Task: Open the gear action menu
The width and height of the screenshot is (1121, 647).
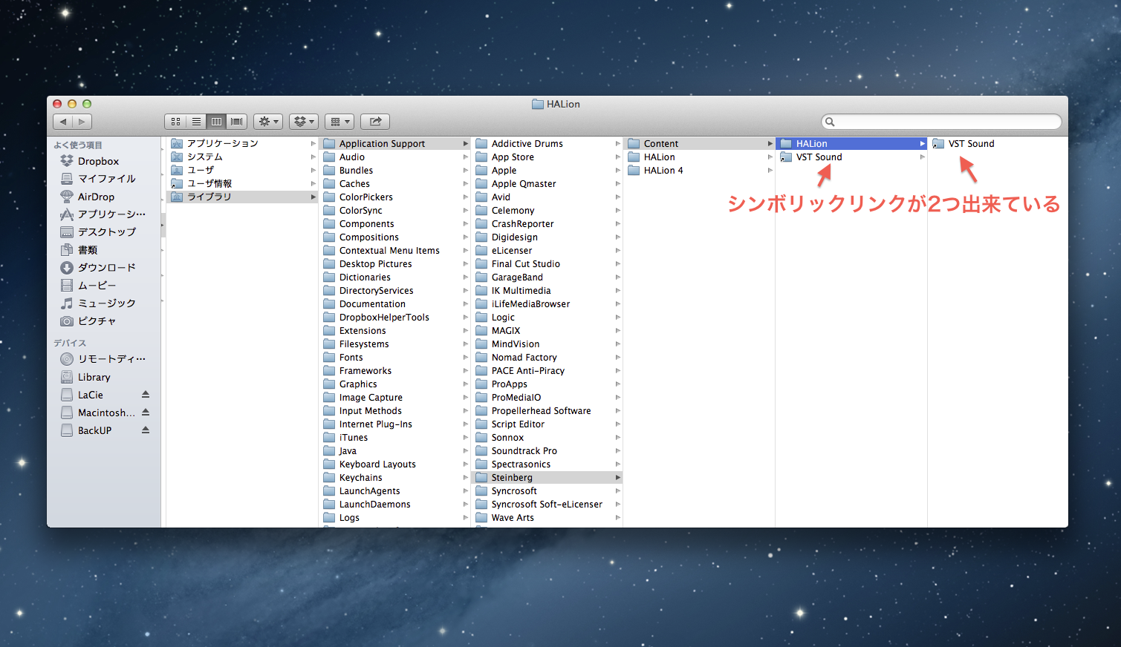Action: (268, 122)
